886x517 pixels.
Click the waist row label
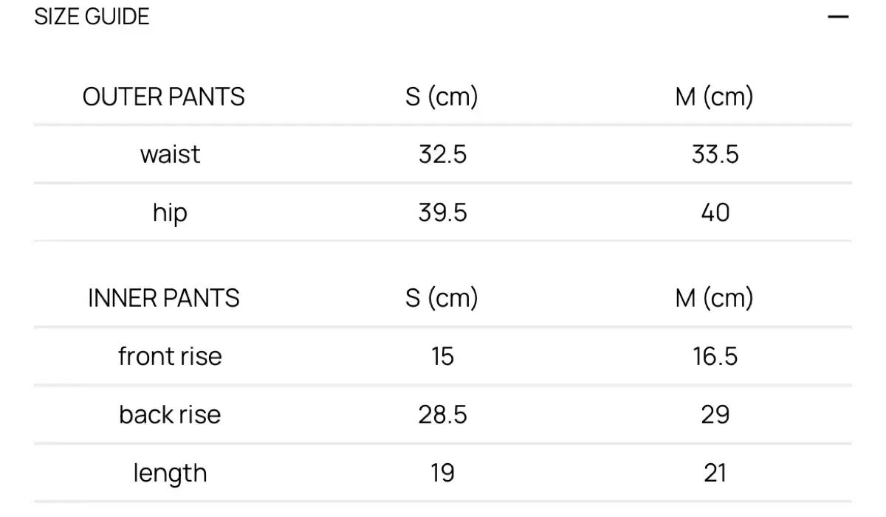(170, 154)
